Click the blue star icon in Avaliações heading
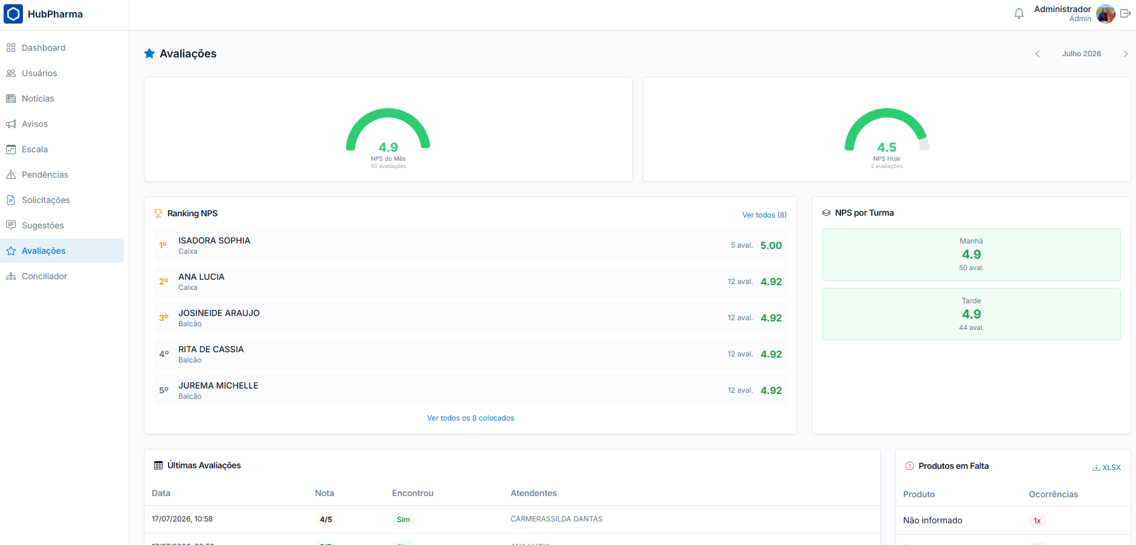Viewport: 1136px width, 545px height. 149,53
